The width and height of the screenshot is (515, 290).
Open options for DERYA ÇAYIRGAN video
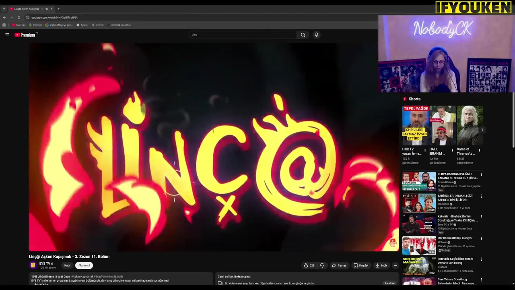coord(482,175)
